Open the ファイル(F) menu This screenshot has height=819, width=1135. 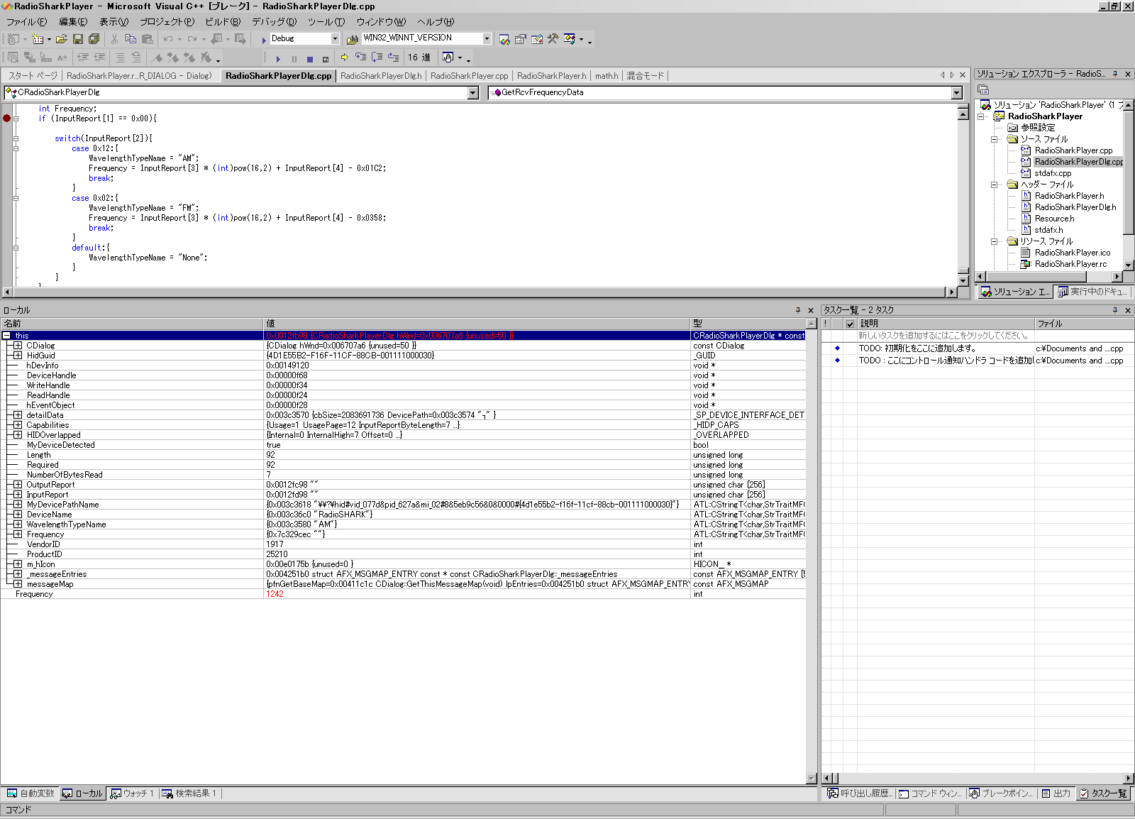click(26, 22)
